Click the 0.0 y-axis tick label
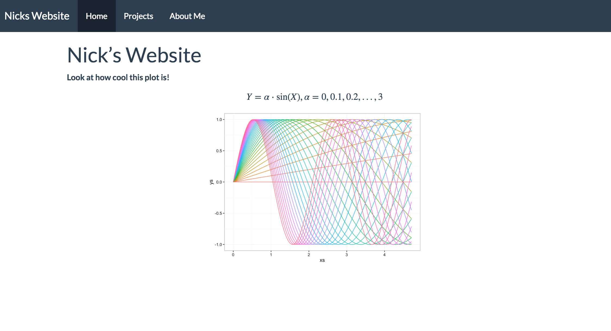This screenshot has height=331, width=611. coord(219,182)
